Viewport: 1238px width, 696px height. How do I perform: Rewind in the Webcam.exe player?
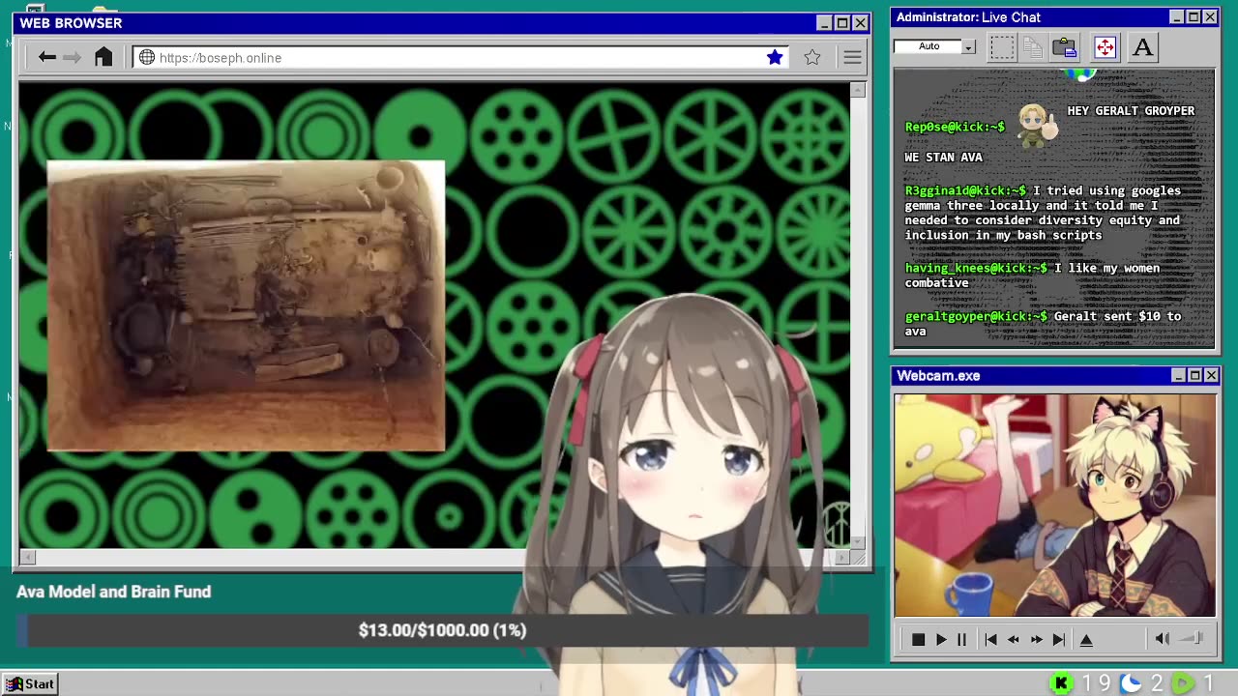tap(1014, 639)
